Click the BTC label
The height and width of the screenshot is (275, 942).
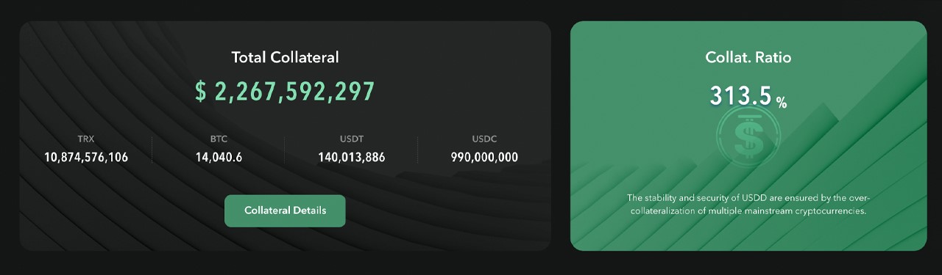pos(219,139)
